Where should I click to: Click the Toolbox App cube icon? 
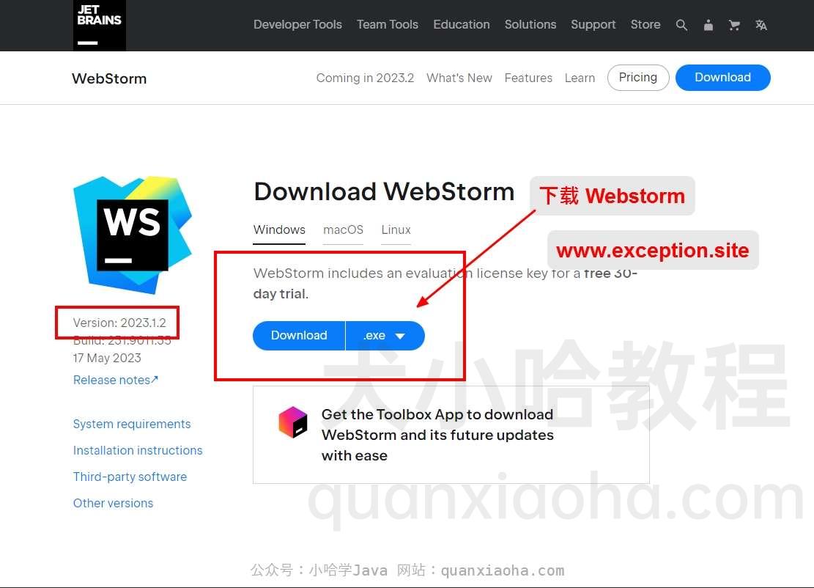click(x=293, y=422)
